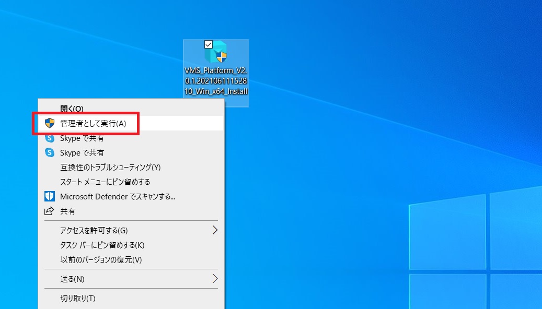Click the admin shield icon beside 管理者として実行
Image resolution: width=542 pixels, height=309 pixels.
point(50,123)
